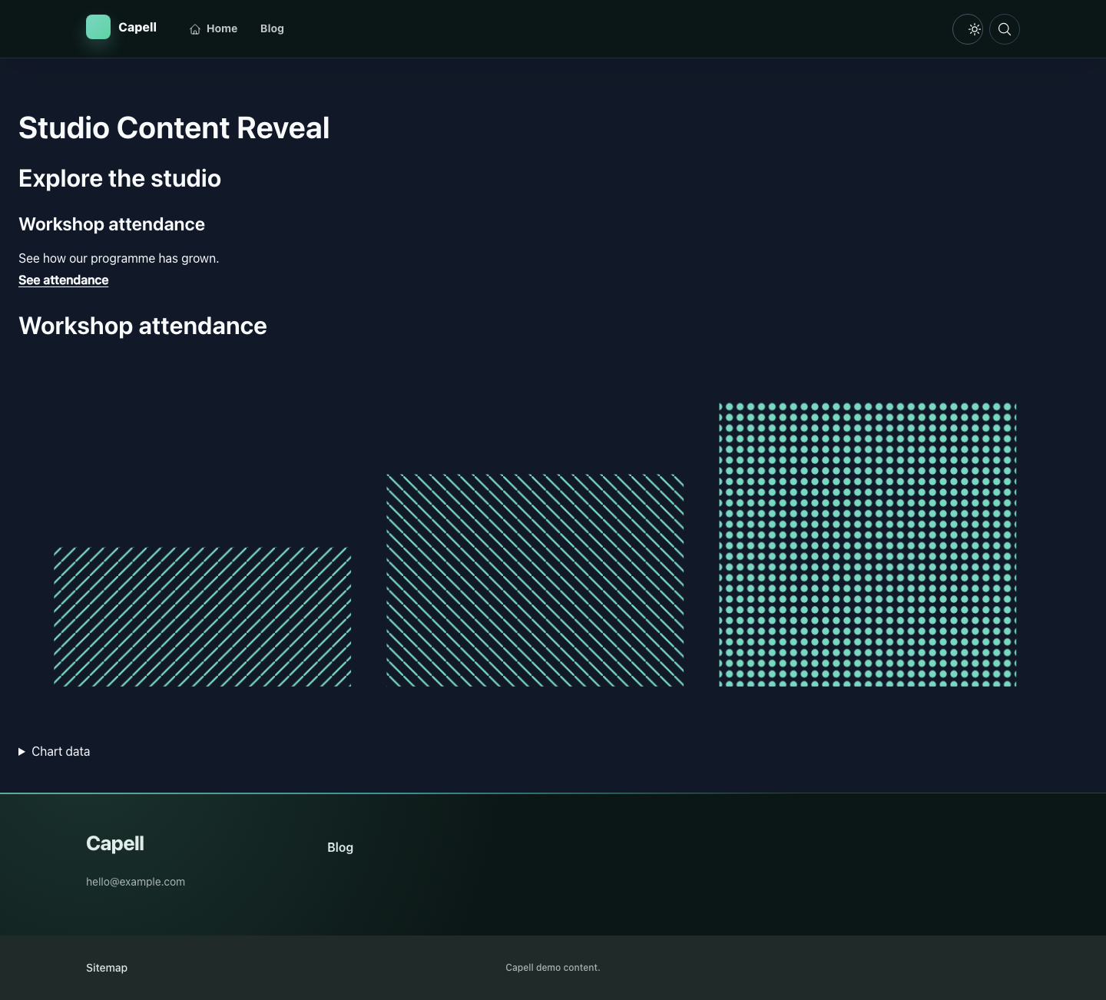1106x1000 pixels.
Task: Click the green Capell logo icon
Action: pos(98,27)
